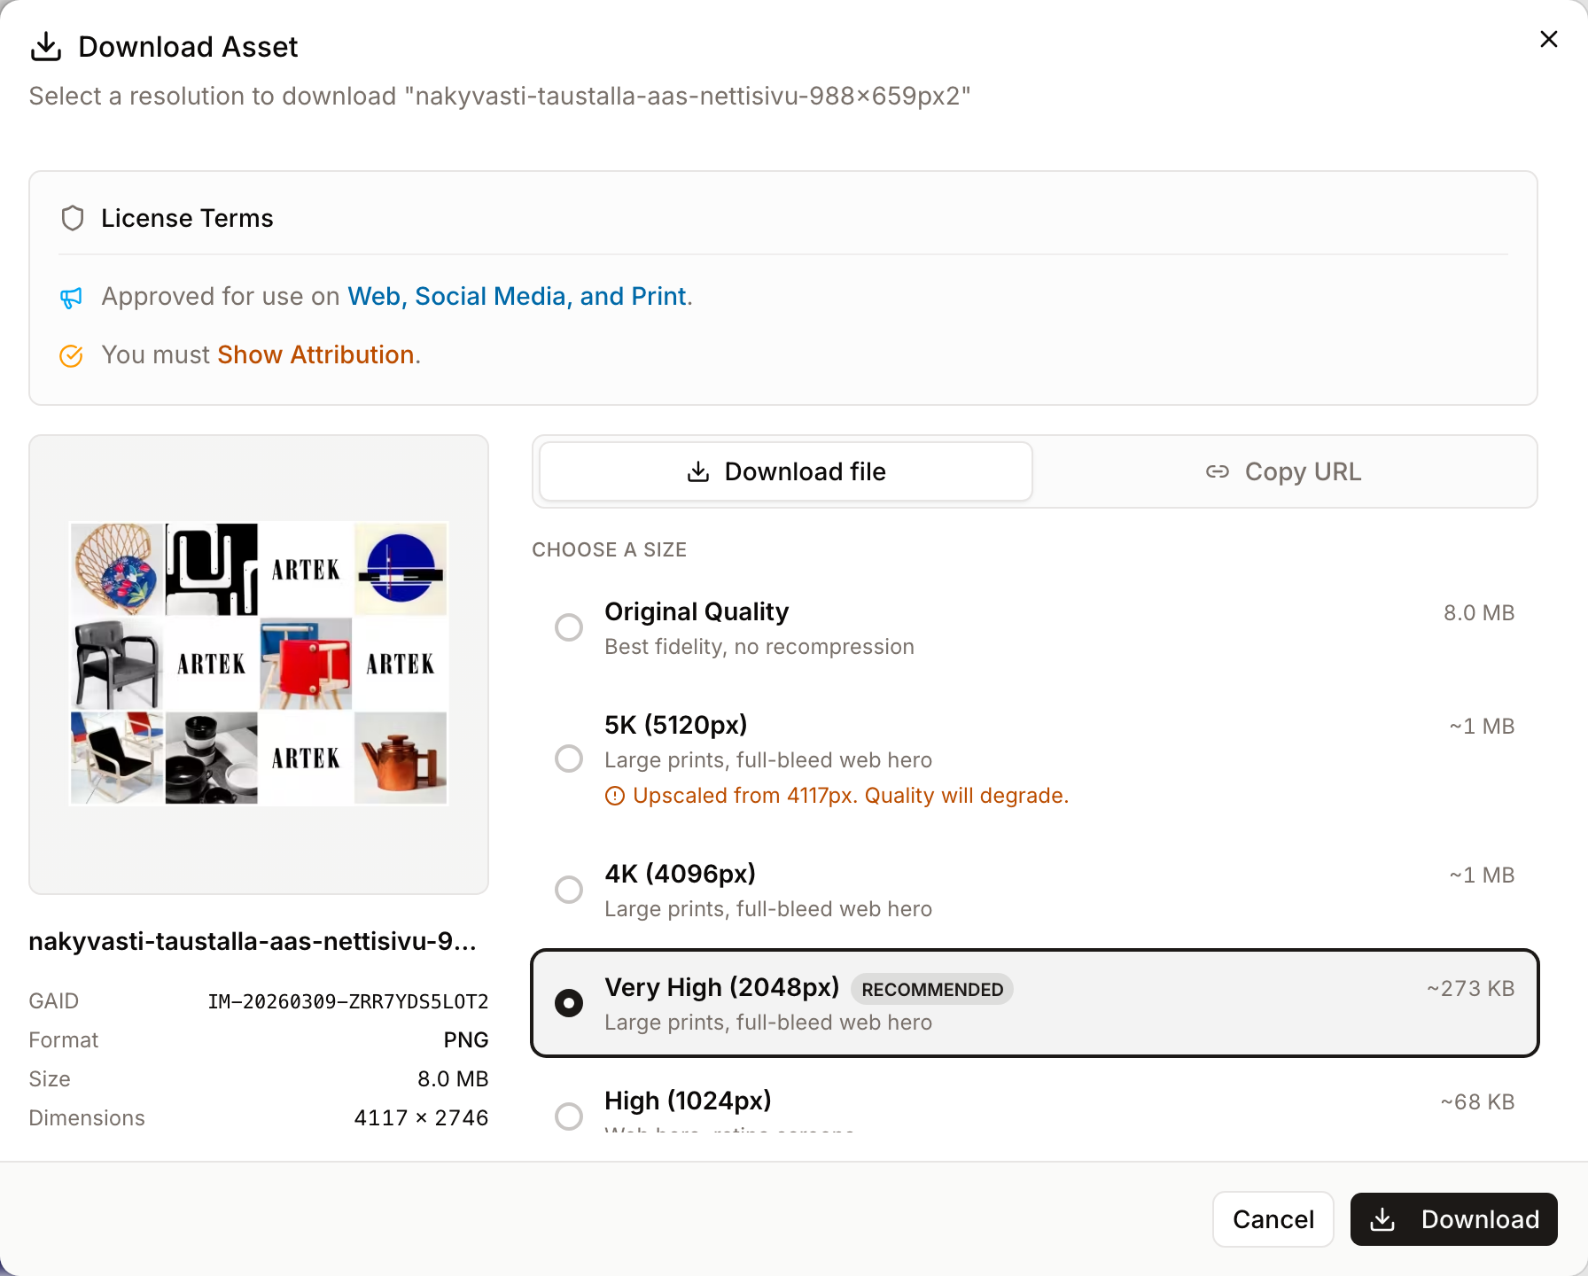The image size is (1588, 1276).
Task: Click the ~1 MB size for 4K option
Action: pos(1482,875)
